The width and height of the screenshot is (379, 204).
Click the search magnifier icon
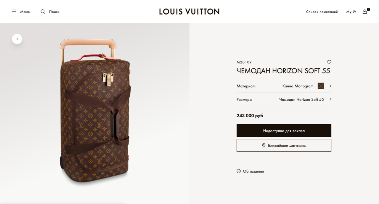43,12
